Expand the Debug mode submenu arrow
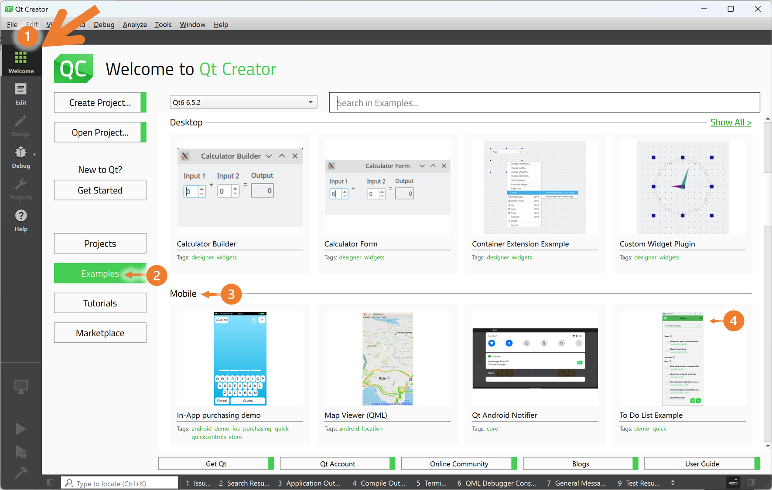 point(34,154)
